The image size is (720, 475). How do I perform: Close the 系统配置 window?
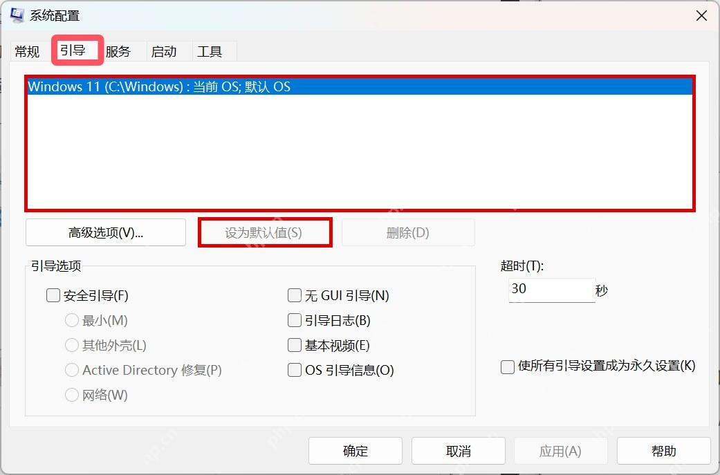[701, 16]
